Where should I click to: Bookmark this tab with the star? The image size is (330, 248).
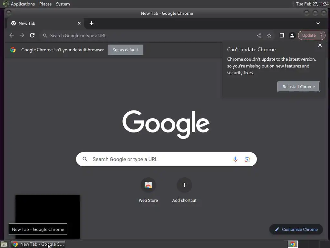[x=269, y=36]
